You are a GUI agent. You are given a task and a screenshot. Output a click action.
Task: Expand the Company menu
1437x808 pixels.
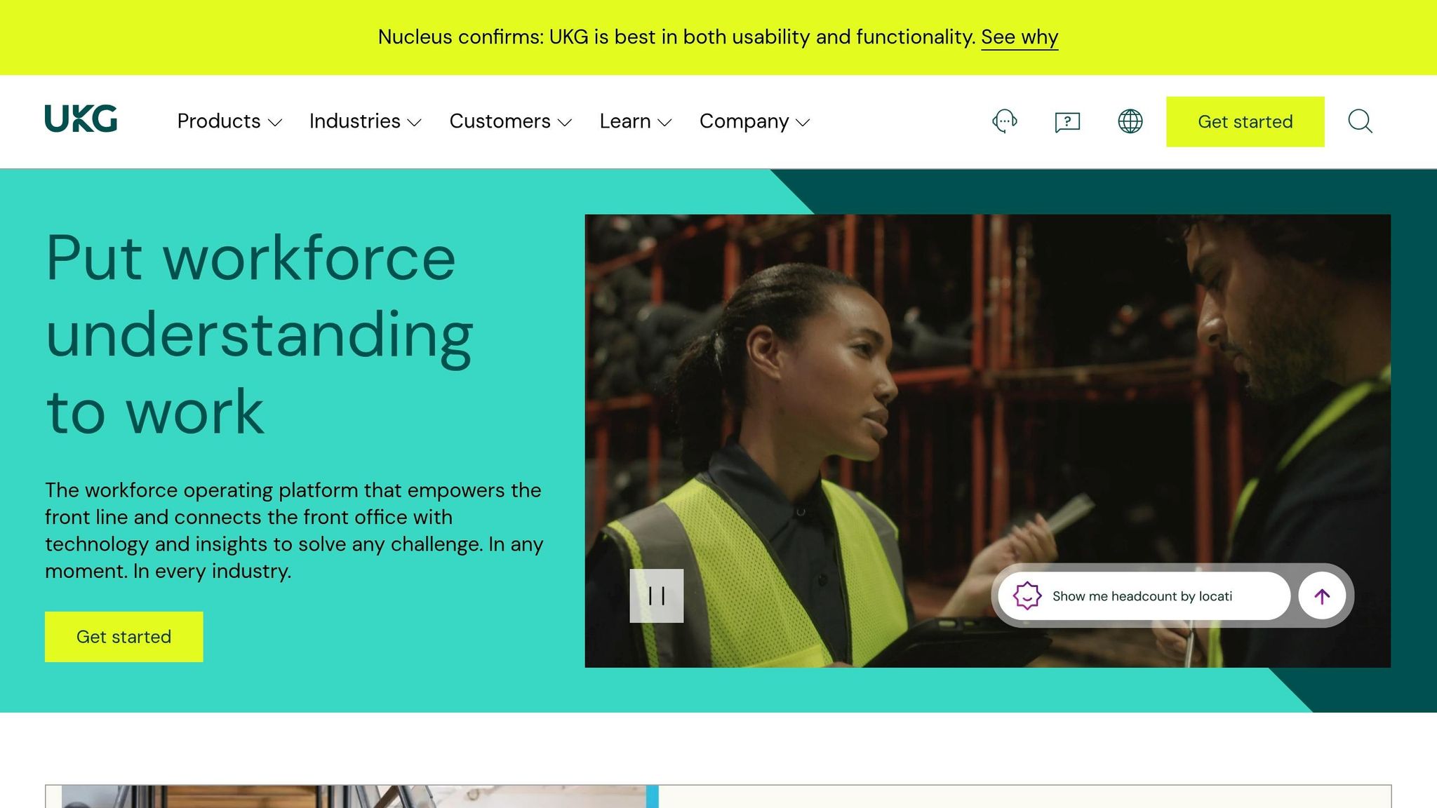click(755, 121)
